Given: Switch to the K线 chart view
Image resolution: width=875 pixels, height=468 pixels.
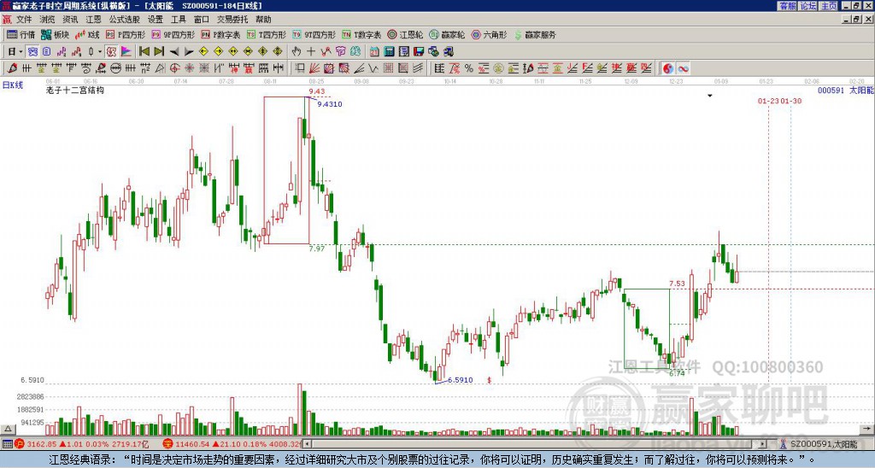Looking at the screenshot, I should pyautogui.click(x=87, y=34).
